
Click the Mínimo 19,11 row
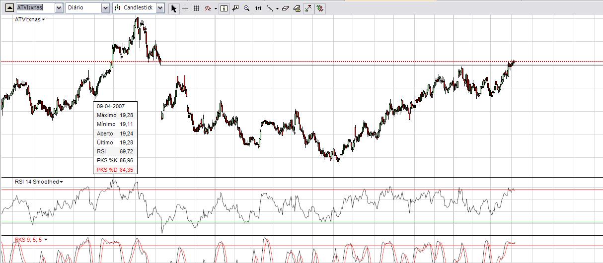click(x=115, y=124)
